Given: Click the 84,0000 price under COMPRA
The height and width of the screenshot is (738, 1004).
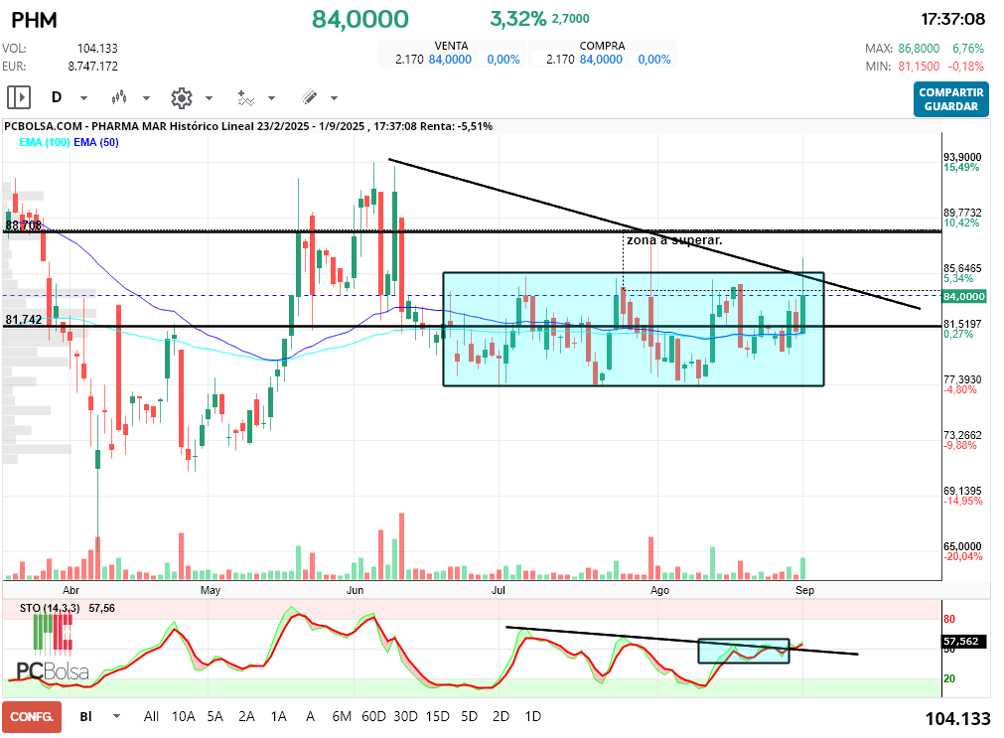Looking at the screenshot, I should 601,60.
